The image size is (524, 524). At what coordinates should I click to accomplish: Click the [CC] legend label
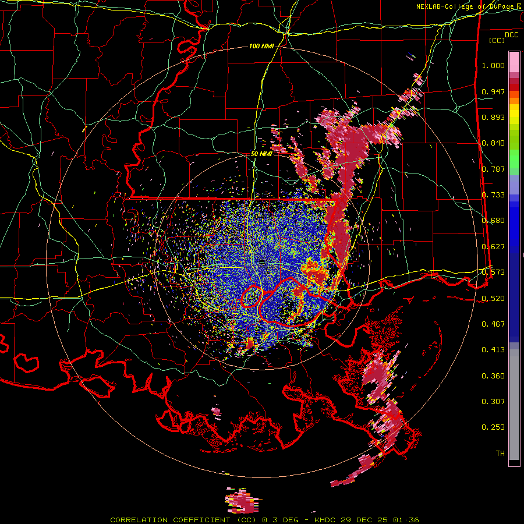pos(497,40)
